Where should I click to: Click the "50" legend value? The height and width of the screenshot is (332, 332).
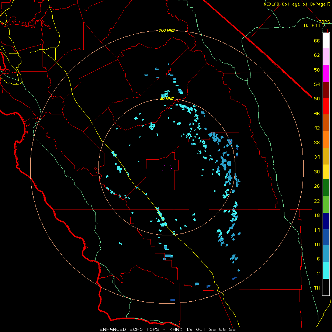click(x=317, y=98)
